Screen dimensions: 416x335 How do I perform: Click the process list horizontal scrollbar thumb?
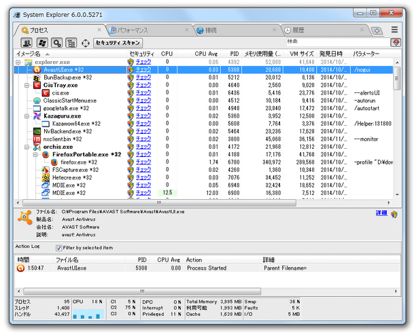[159, 203]
